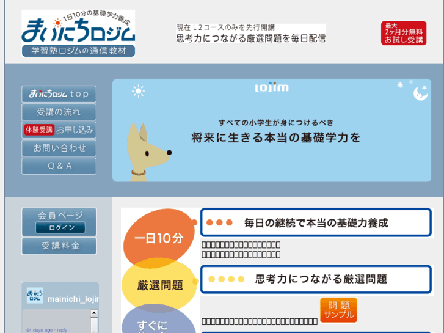Click the すぐに purple bubble

(x=159, y=320)
